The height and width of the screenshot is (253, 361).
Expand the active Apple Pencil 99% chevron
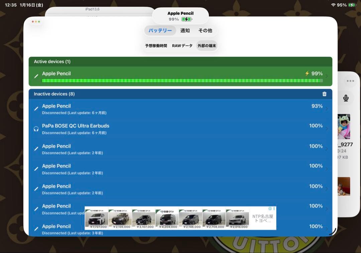[327, 76]
